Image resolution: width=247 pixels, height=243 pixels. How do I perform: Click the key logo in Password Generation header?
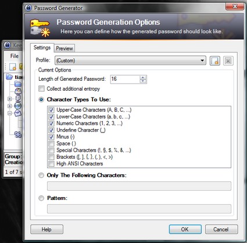click(x=40, y=28)
